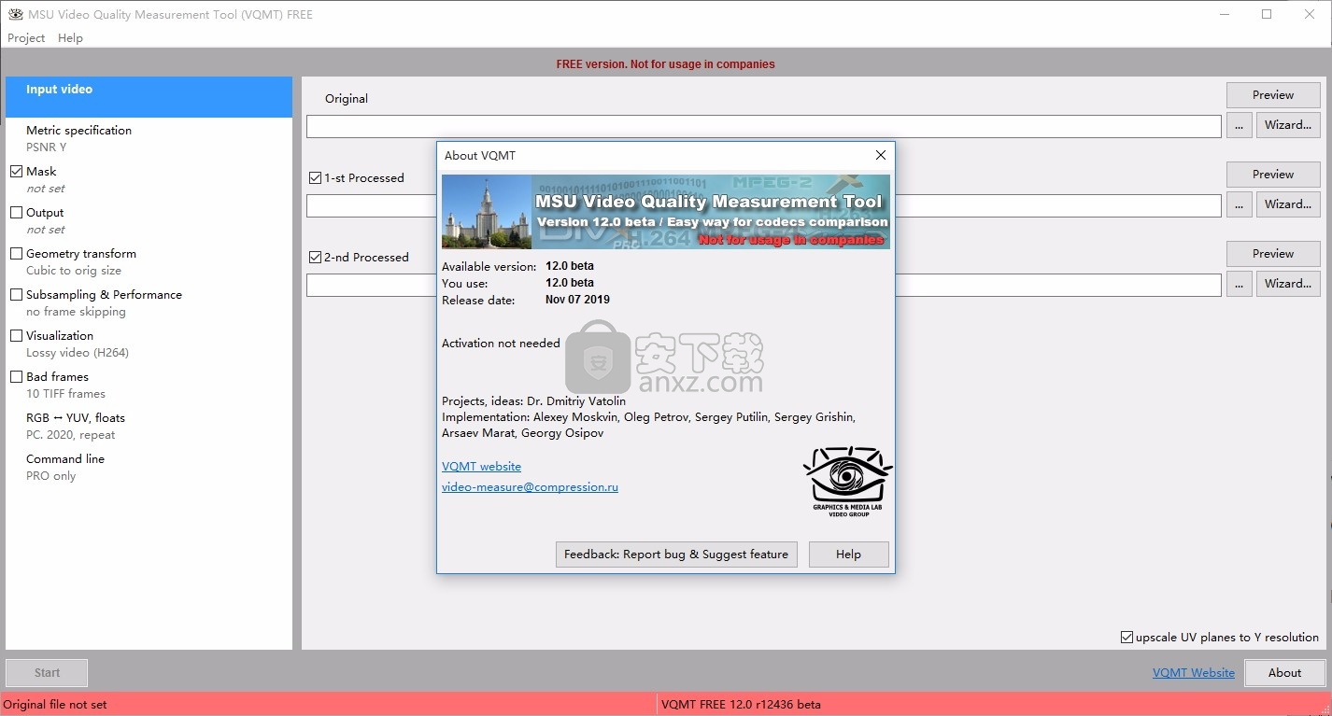Click 'PC. 2020, repeat' text

[71, 435]
